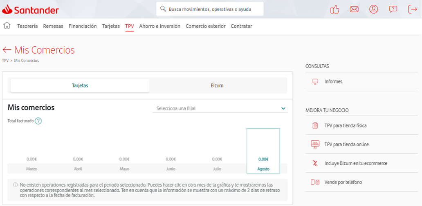Click the Total facturado help icon

pyautogui.click(x=38, y=121)
